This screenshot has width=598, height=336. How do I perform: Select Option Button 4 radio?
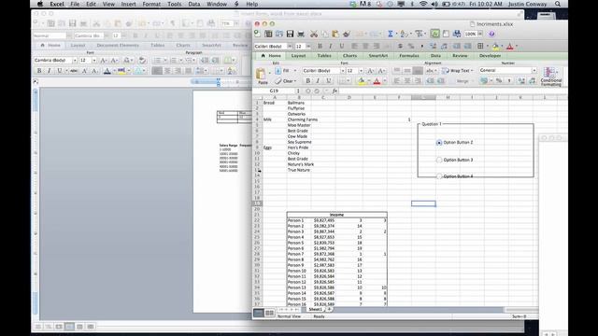(x=439, y=176)
